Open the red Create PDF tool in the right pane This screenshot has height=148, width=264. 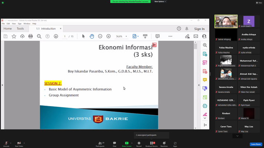205,71
